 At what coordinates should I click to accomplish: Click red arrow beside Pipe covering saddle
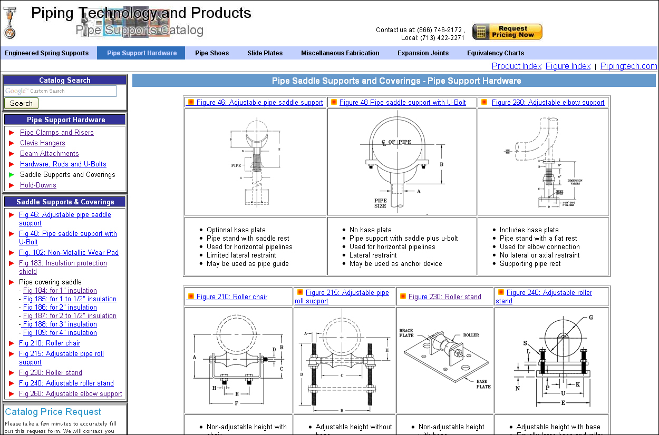coord(12,282)
